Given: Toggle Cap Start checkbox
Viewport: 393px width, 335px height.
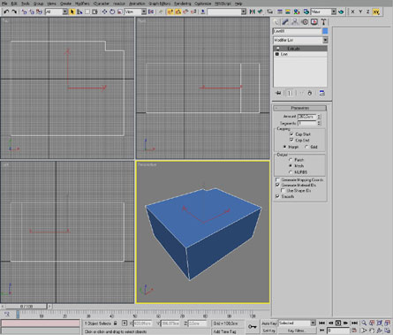Looking at the screenshot, I should click(x=291, y=134).
